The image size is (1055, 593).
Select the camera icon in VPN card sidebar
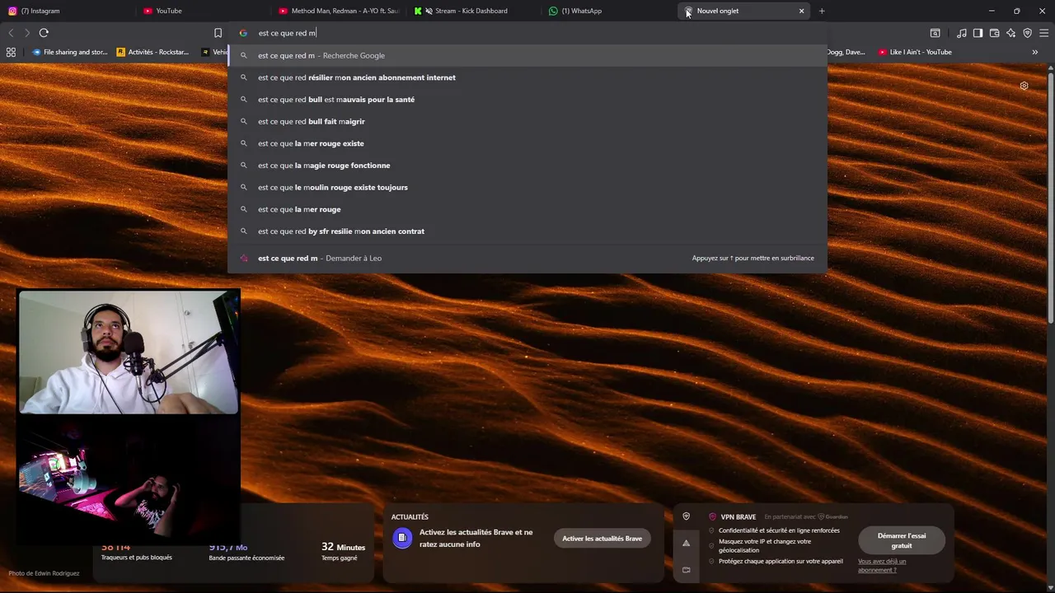point(686,569)
